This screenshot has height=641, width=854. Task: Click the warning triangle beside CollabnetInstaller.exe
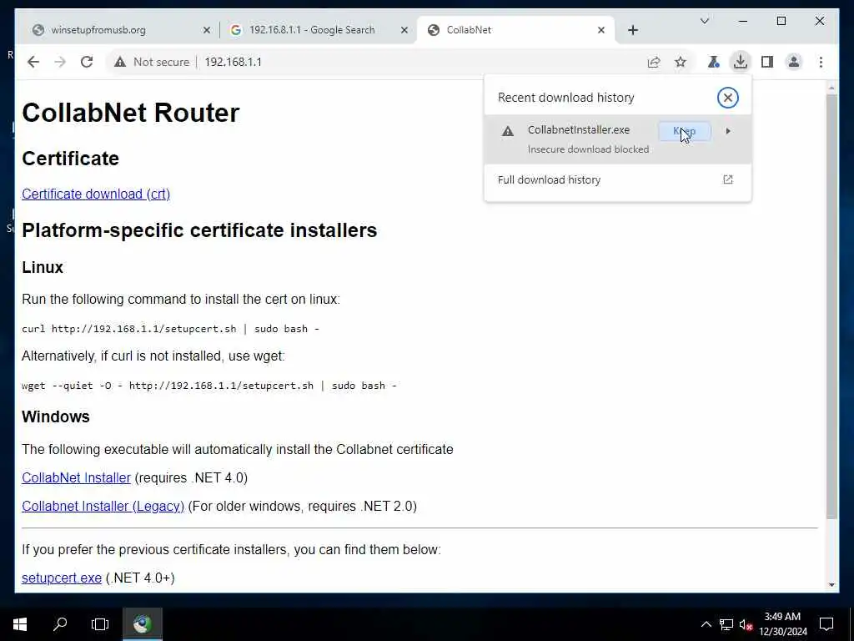[508, 131]
